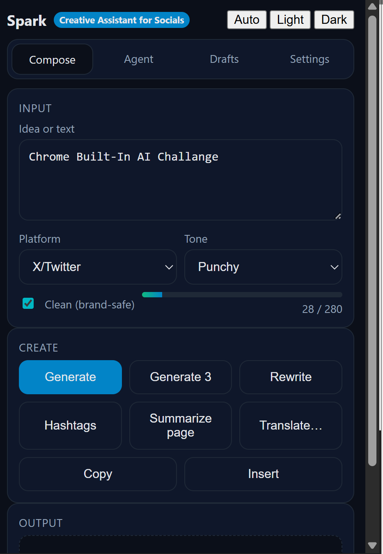Click the Generate 3 button

click(181, 377)
